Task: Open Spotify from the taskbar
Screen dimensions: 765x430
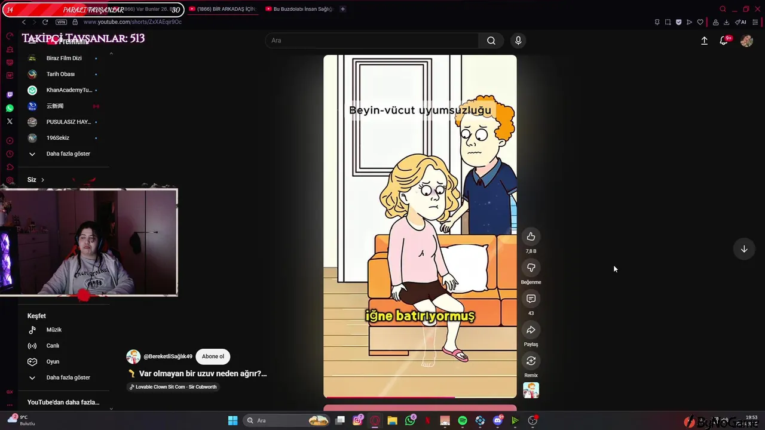Action: pyautogui.click(x=463, y=420)
